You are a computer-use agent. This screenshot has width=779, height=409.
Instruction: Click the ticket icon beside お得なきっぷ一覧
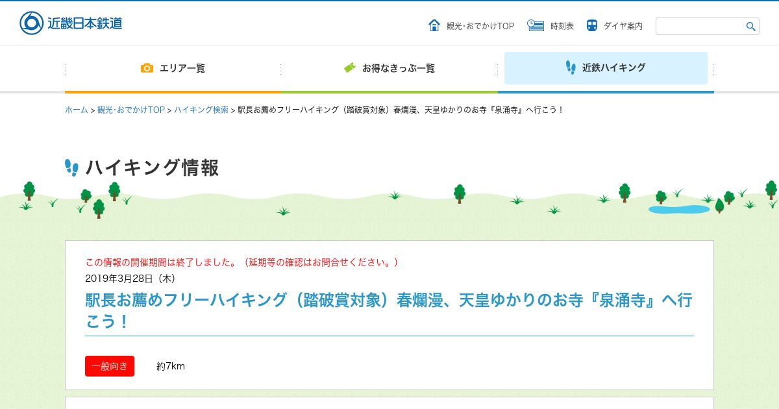point(350,68)
